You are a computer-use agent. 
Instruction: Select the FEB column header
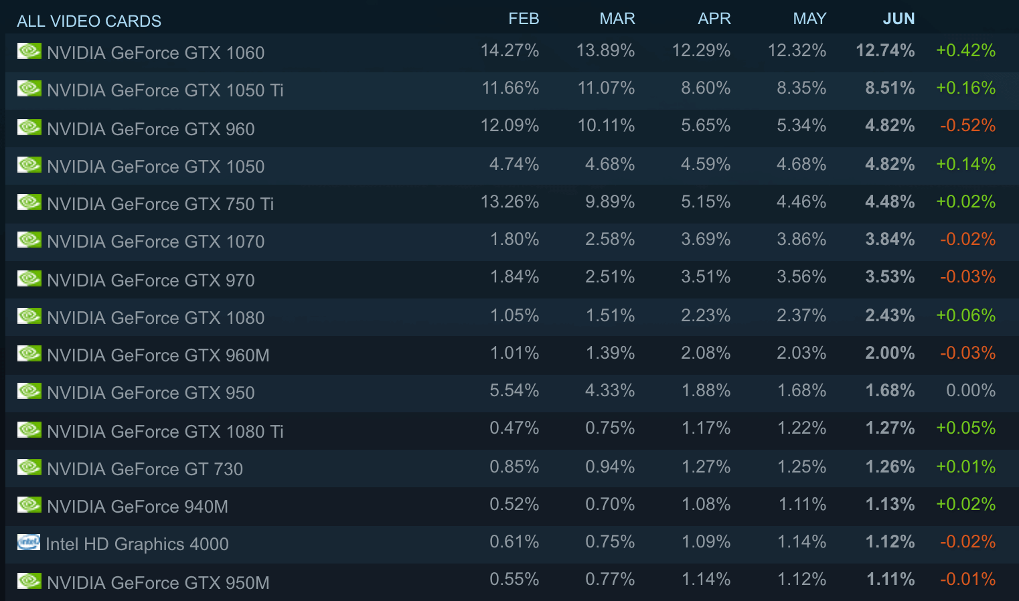pos(524,19)
